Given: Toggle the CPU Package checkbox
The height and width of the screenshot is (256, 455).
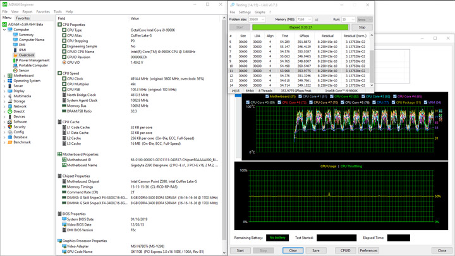Looking at the screenshot, I should click(394, 102).
